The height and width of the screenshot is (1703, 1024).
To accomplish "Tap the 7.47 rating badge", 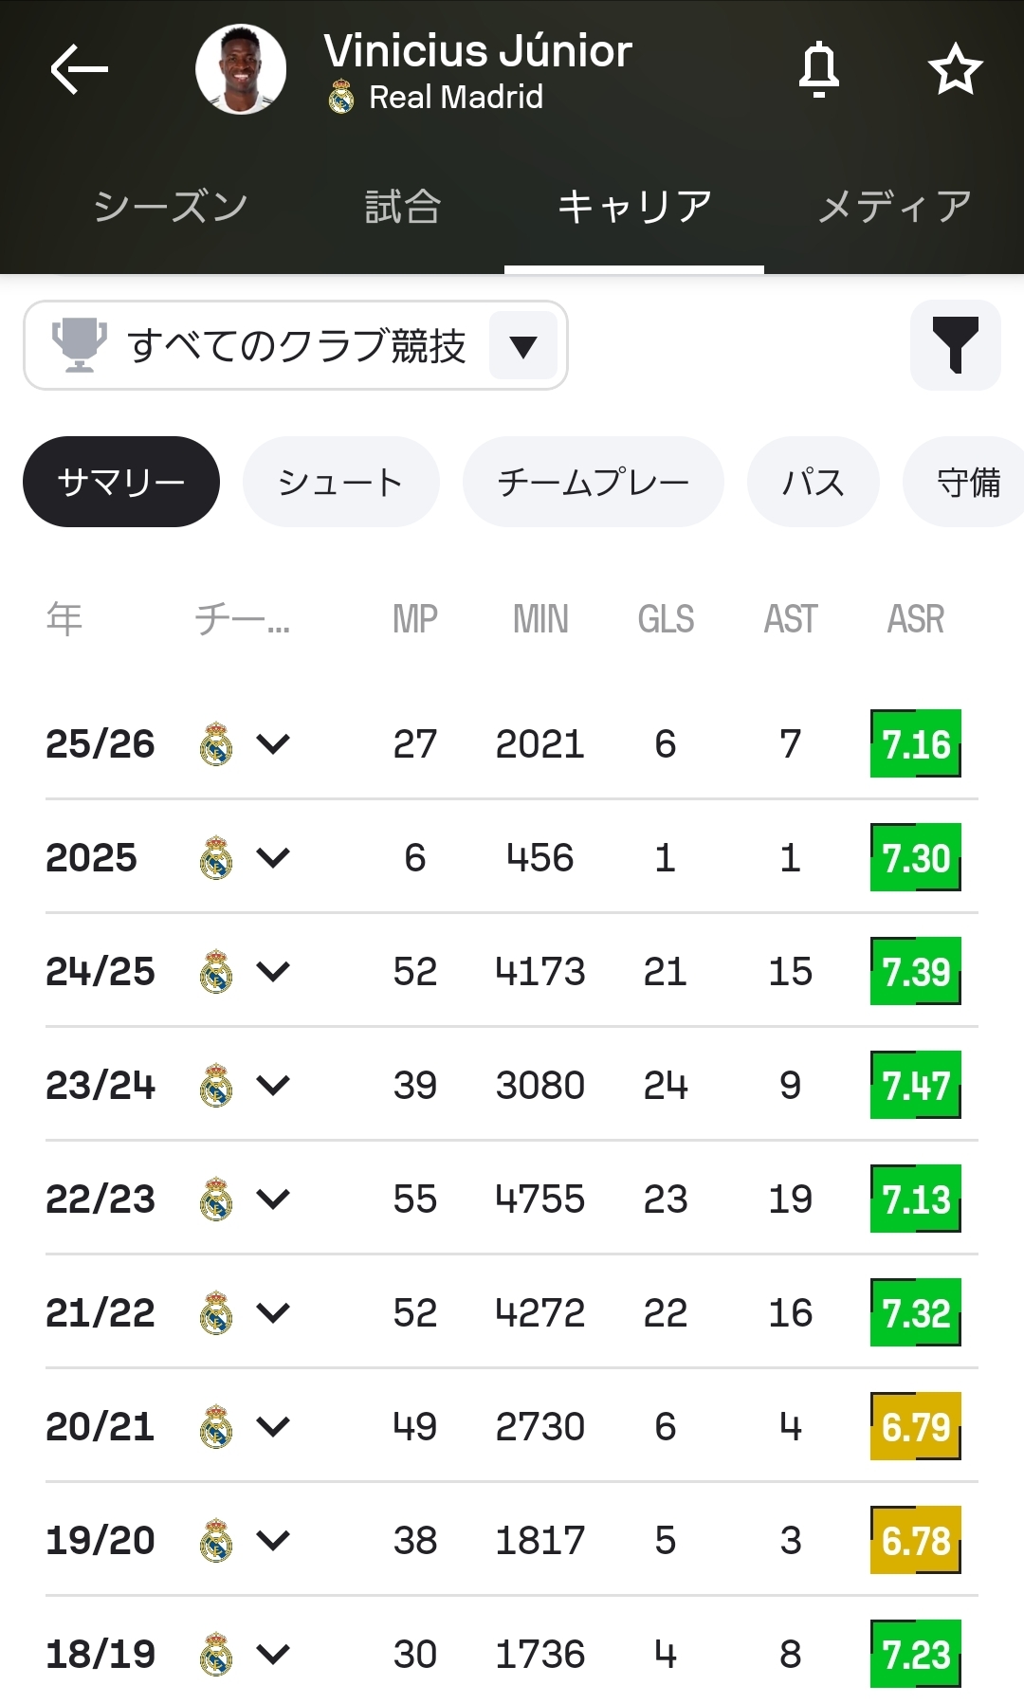I will click(x=915, y=1086).
